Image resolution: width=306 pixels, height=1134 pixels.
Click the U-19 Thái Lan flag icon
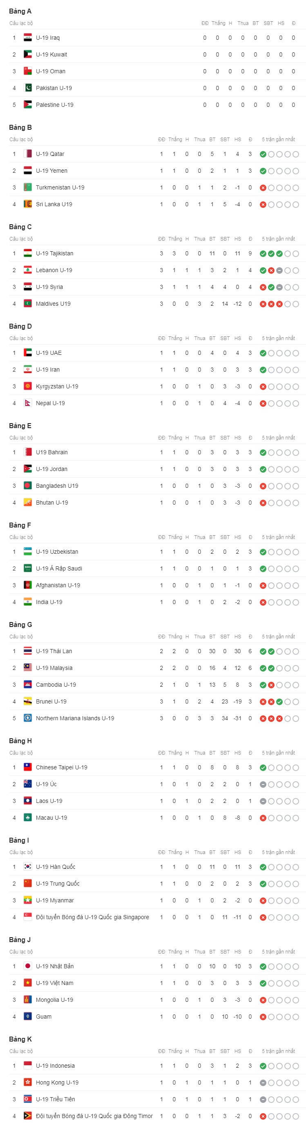28,652
